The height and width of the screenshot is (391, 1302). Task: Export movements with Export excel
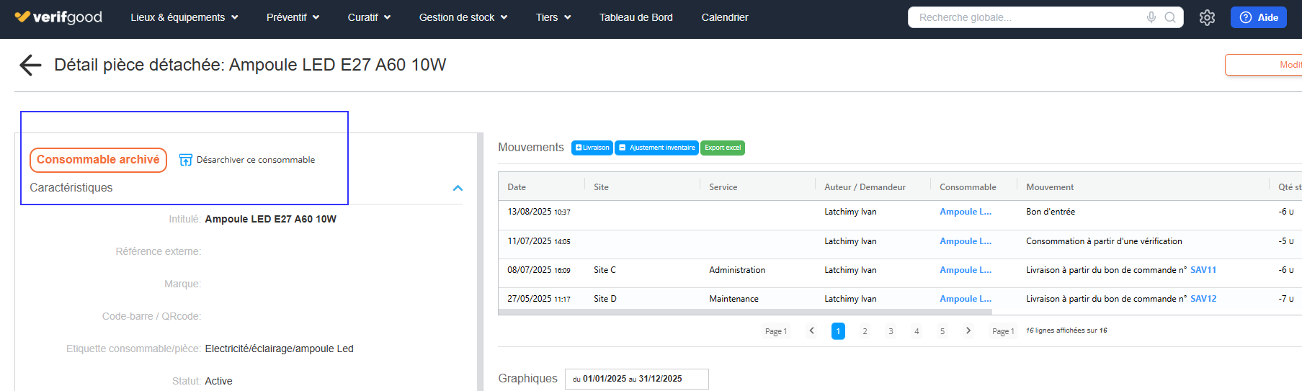(x=722, y=148)
